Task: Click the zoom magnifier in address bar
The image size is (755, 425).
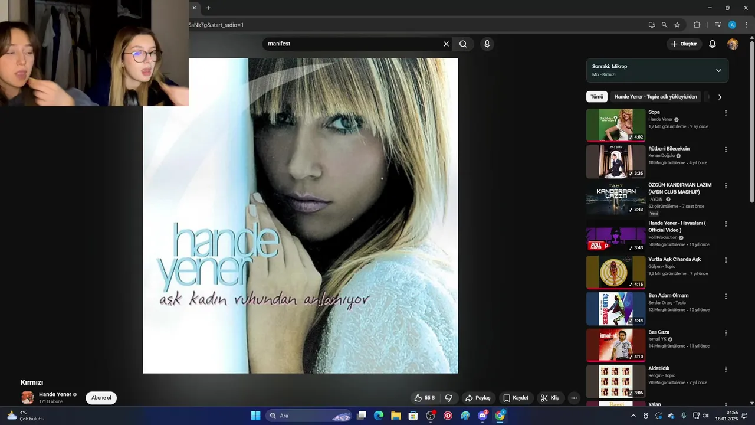Action: coord(664,25)
